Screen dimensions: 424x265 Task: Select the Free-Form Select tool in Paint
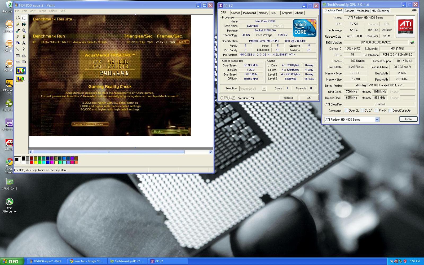17,18
